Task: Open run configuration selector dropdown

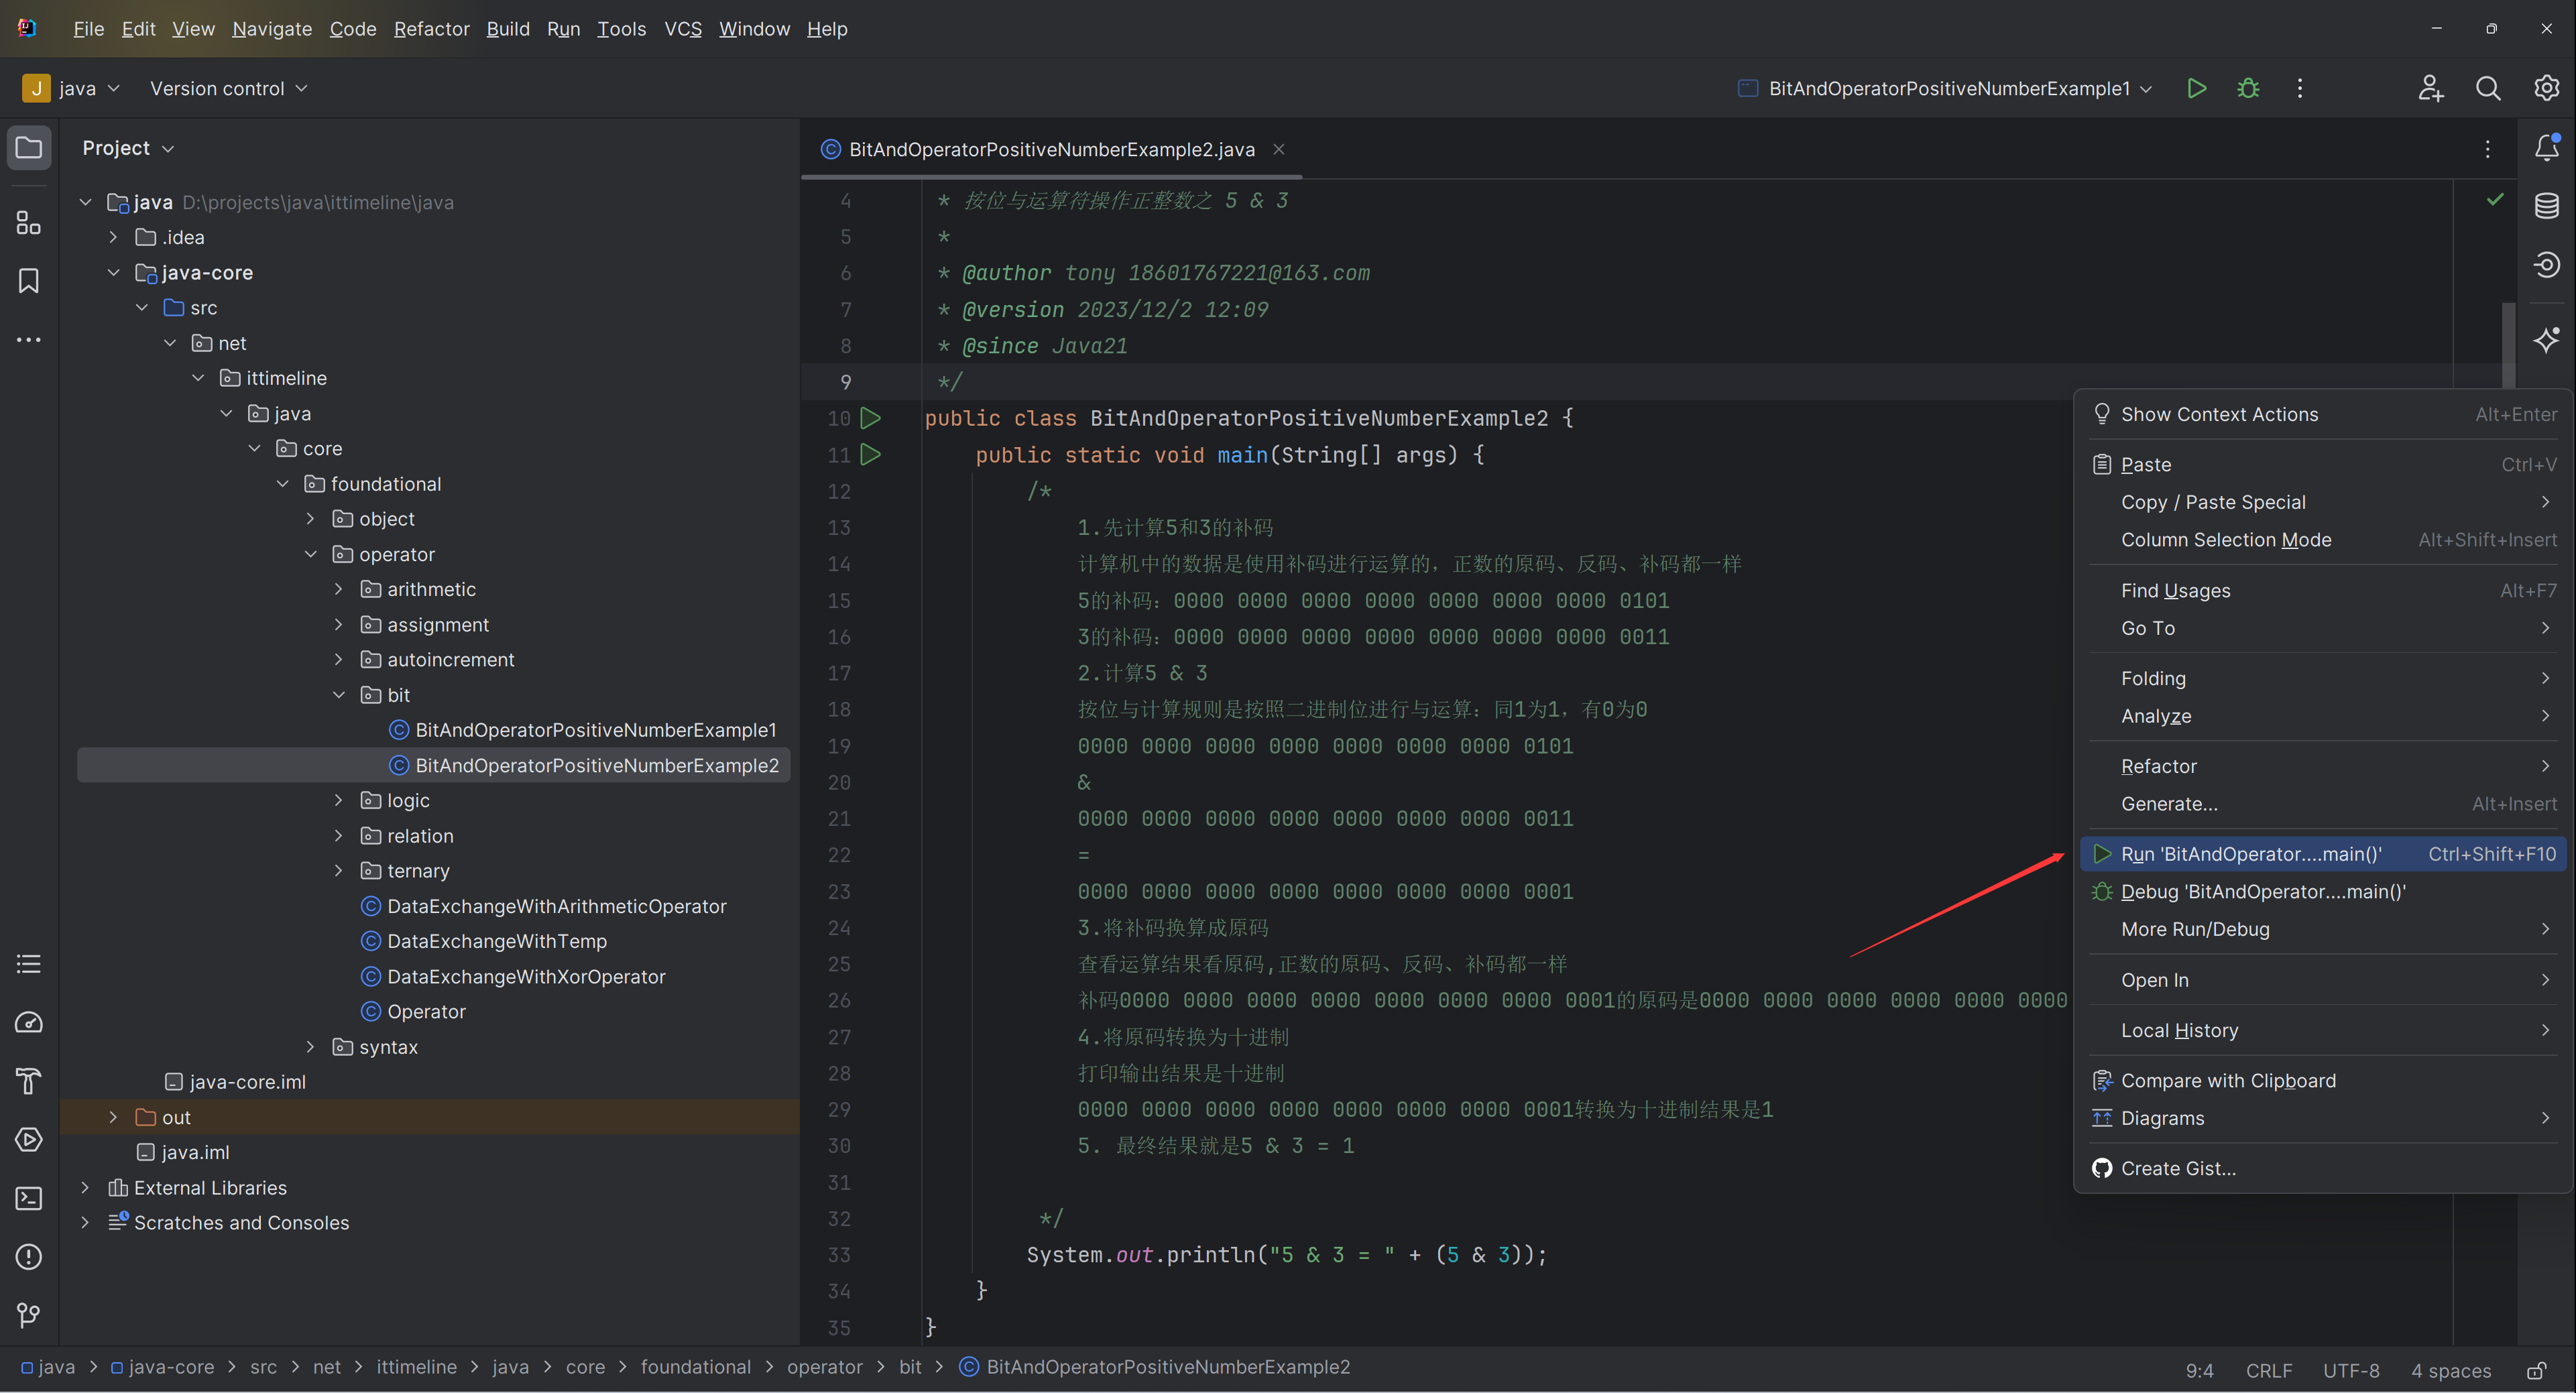Action: 1945,88
